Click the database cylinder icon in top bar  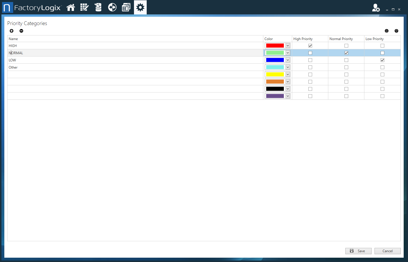98,7
